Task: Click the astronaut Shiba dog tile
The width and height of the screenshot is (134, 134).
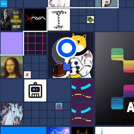Action: (71, 55)
